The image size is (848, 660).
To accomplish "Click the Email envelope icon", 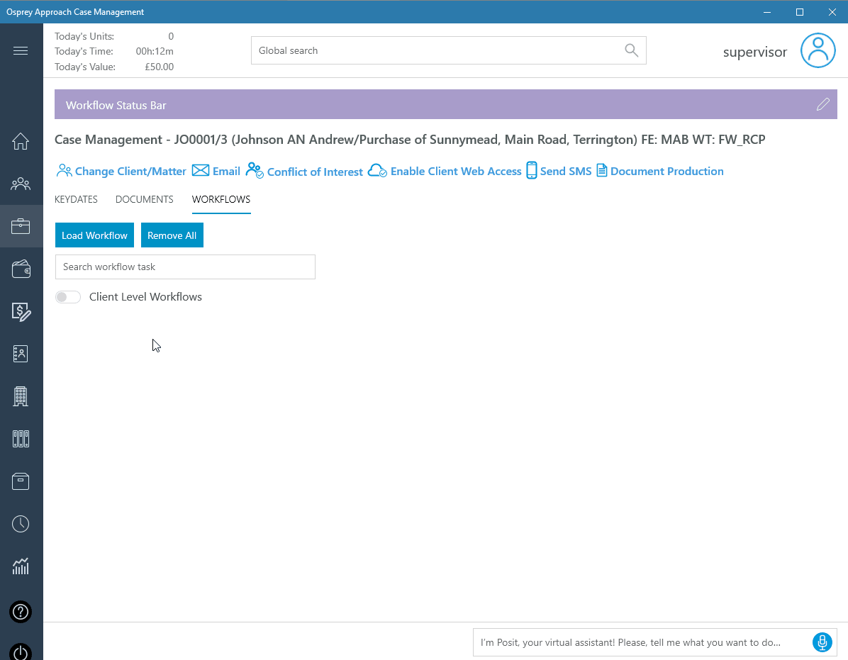I will 201,170.
